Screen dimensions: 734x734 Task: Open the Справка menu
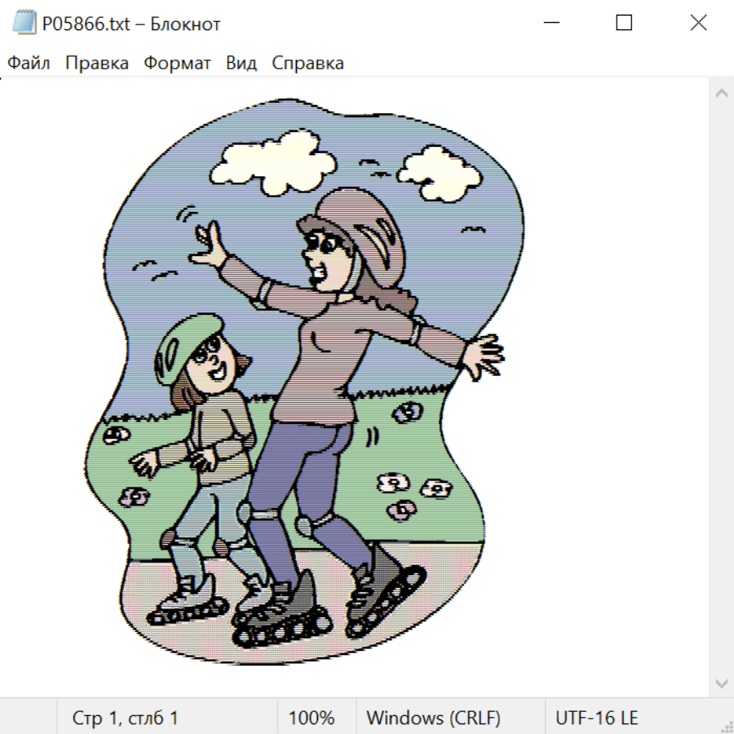click(307, 64)
